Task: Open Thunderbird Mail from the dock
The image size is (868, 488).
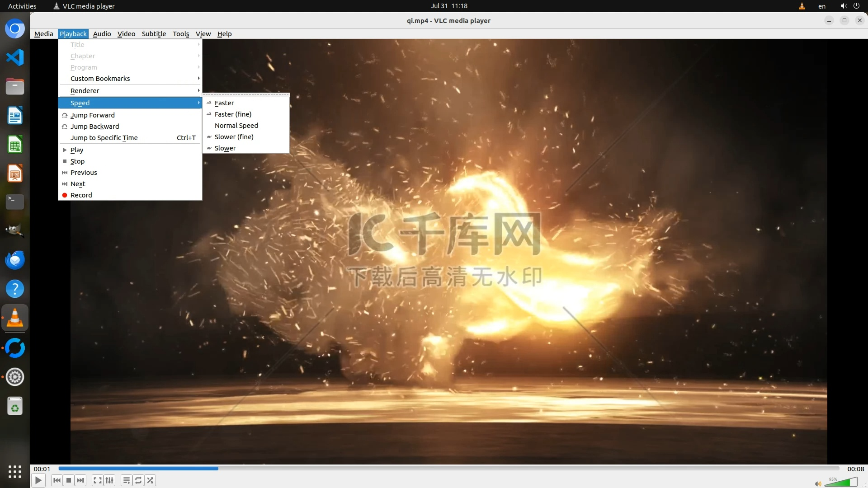Action: [15, 260]
